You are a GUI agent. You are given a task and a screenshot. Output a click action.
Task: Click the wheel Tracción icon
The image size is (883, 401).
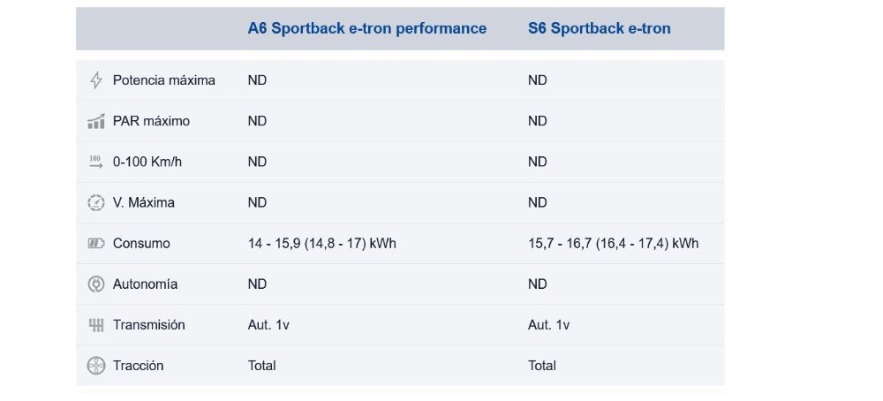pos(96,366)
